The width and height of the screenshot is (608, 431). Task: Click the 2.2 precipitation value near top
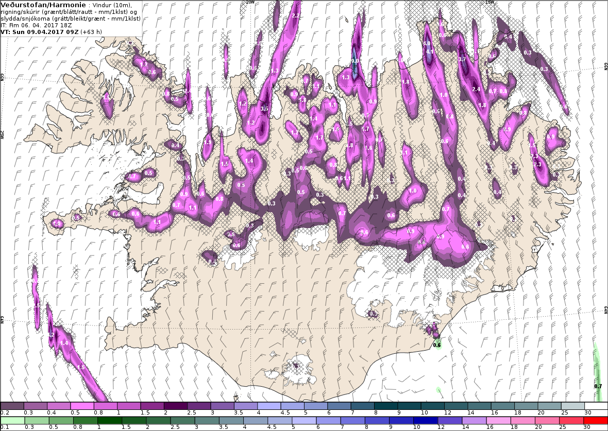296,16
